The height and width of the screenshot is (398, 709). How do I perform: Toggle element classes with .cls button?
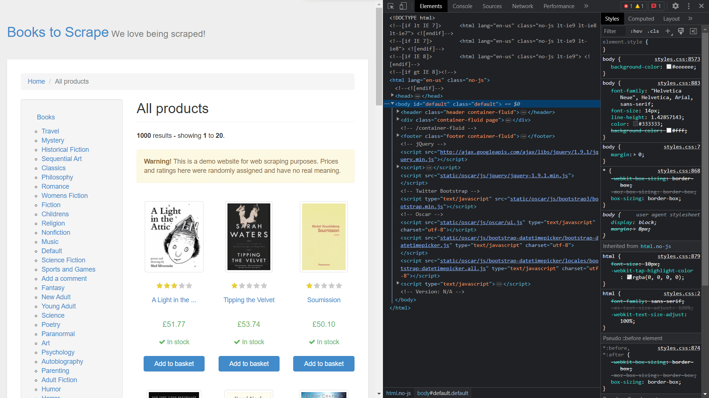tap(653, 31)
